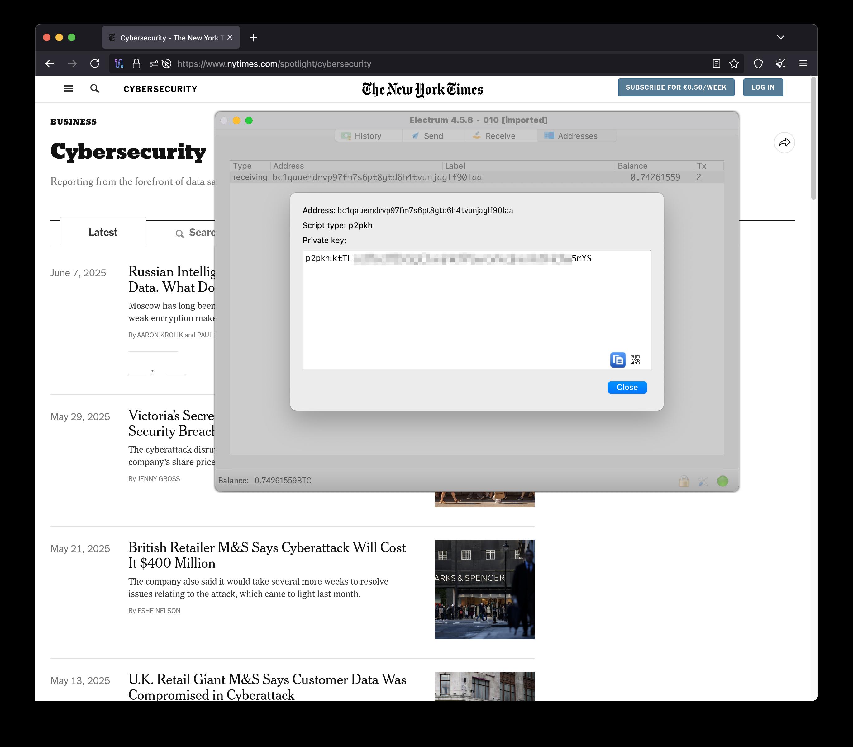Click the private key text field
The height and width of the screenshot is (747, 853).
pyautogui.click(x=476, y=309)
